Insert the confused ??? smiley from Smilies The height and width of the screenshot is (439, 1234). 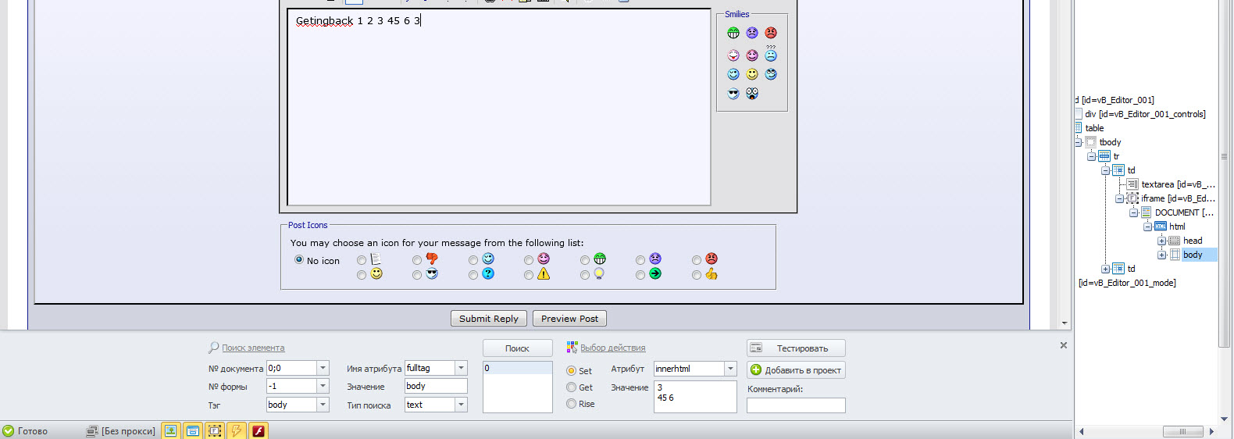771,53
